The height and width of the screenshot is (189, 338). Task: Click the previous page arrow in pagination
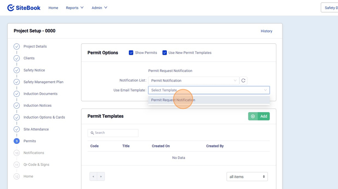(x=93, y=177)
